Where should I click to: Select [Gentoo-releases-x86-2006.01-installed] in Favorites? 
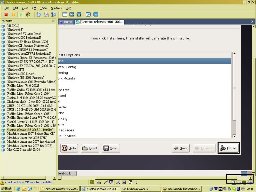tap(30, 130)
